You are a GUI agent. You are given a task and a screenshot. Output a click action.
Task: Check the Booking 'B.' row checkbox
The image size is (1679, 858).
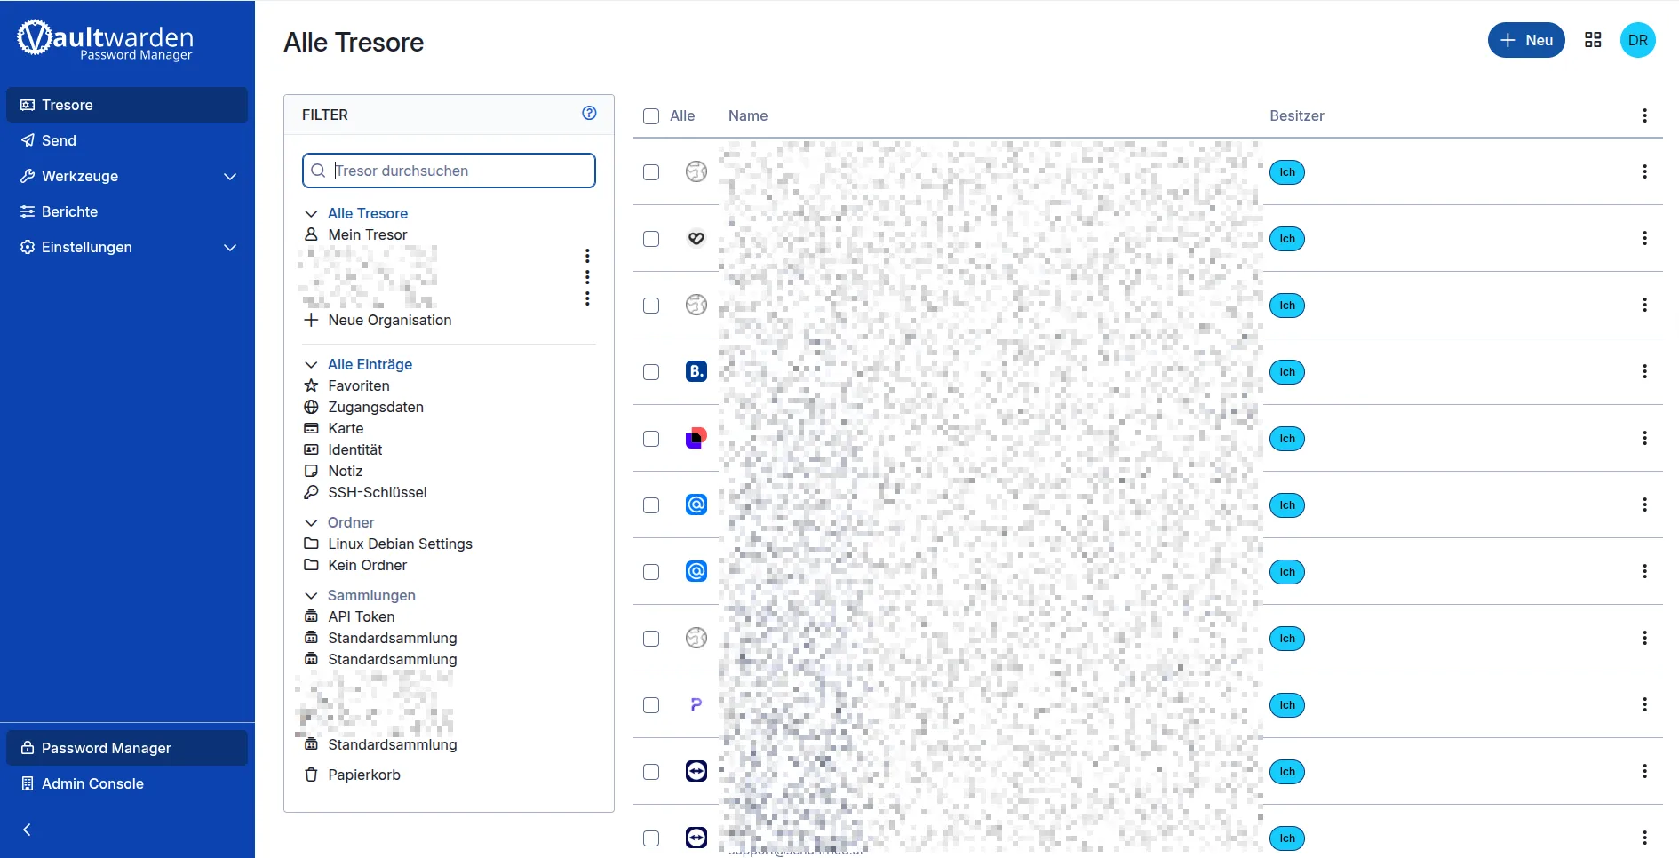pyautogui.click(x=651, y=372)
